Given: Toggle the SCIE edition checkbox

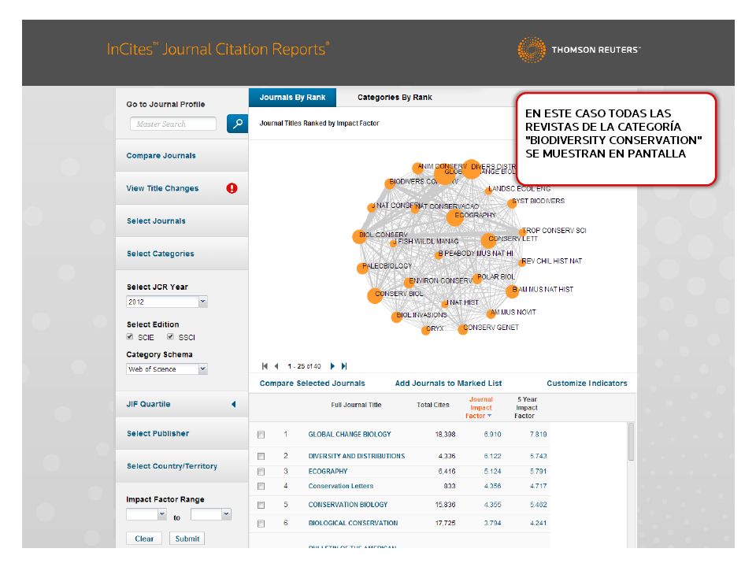Looking at the screenshot, I should pyautogui.click(x=130, y=336).
